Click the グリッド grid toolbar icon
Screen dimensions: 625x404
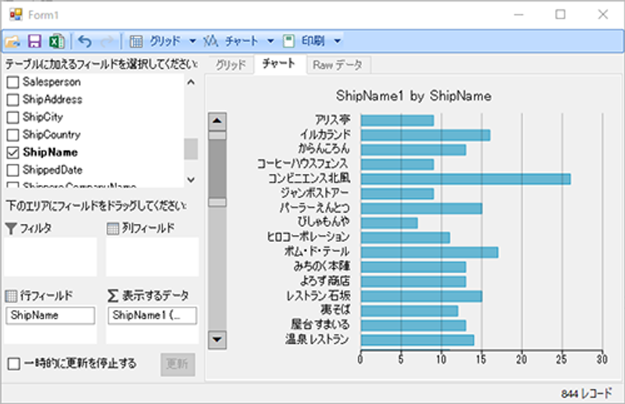click(x=136, y=41)
